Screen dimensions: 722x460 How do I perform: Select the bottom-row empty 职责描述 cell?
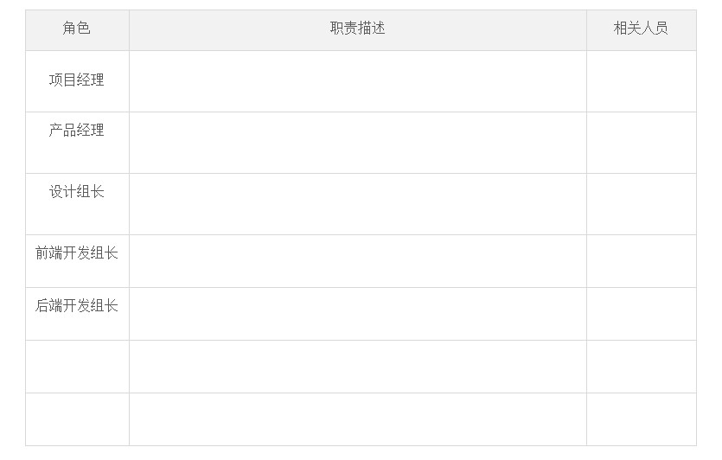point(357,419)
